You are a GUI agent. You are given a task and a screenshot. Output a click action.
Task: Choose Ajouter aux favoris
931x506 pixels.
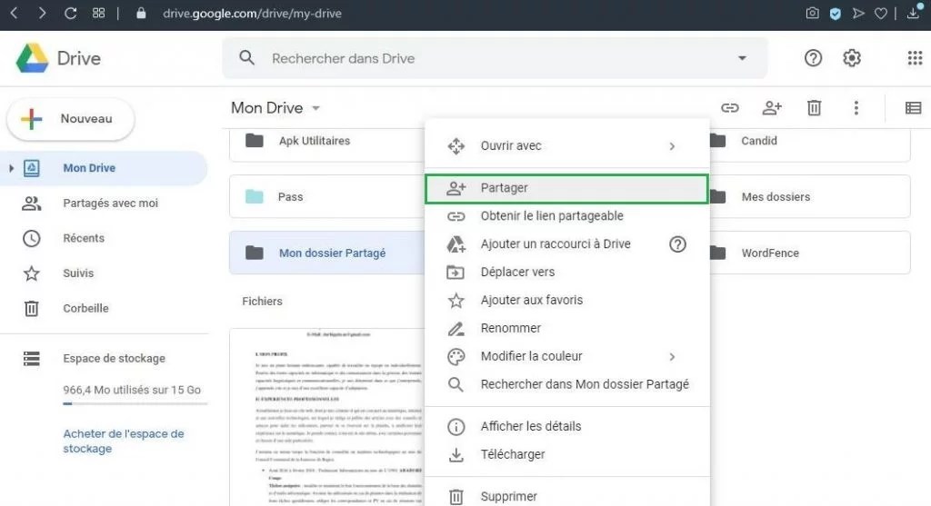click(566, 300)
